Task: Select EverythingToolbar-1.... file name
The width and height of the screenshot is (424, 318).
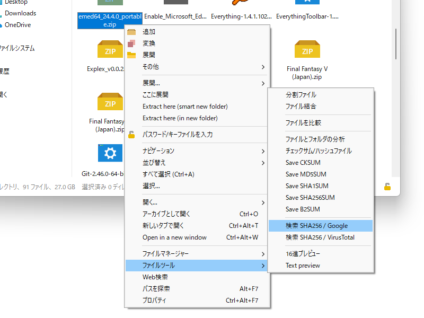Action: (x=307, y=16)
